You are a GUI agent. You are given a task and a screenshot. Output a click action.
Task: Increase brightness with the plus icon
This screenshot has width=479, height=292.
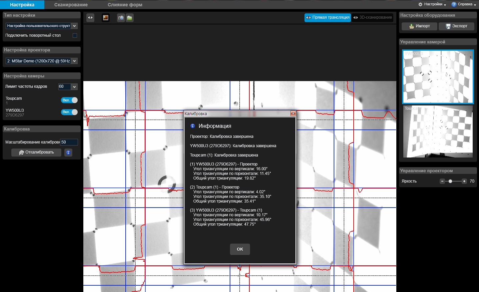coord(464,181)
